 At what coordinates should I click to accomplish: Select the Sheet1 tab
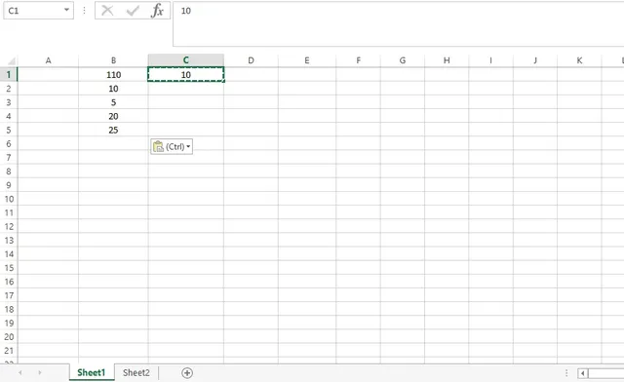pyautogui.click(x=91, y=373)
